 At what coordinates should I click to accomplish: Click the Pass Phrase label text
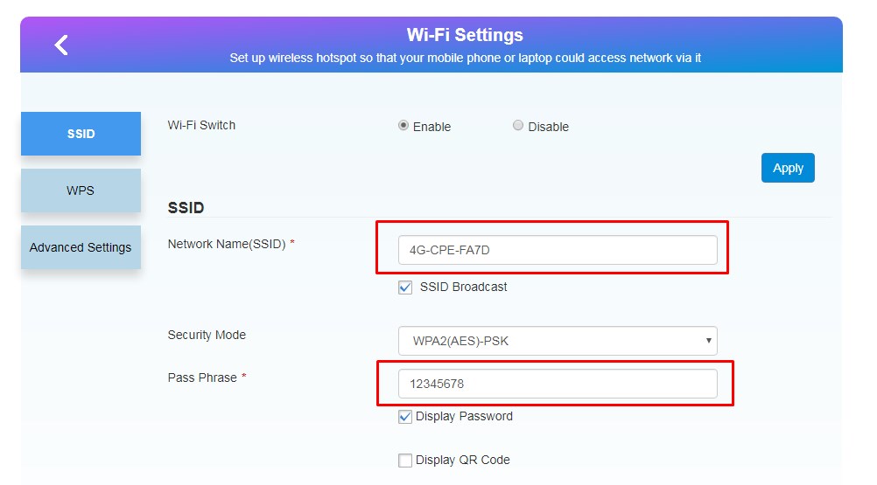[x=202, y=378]
